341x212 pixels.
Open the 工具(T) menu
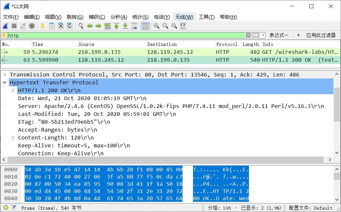click(x=207, y=17)
